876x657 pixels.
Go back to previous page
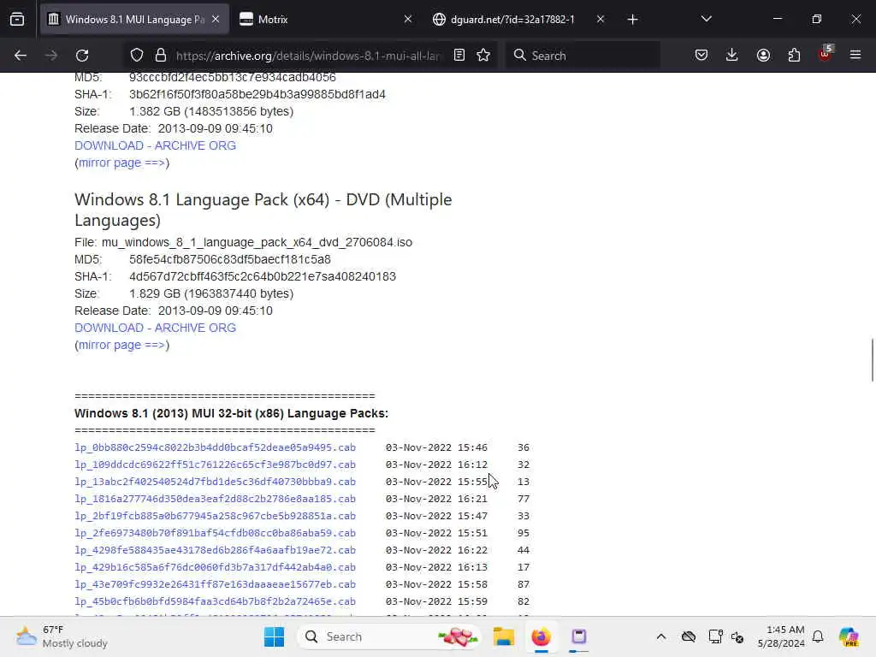tap(21, 56)
